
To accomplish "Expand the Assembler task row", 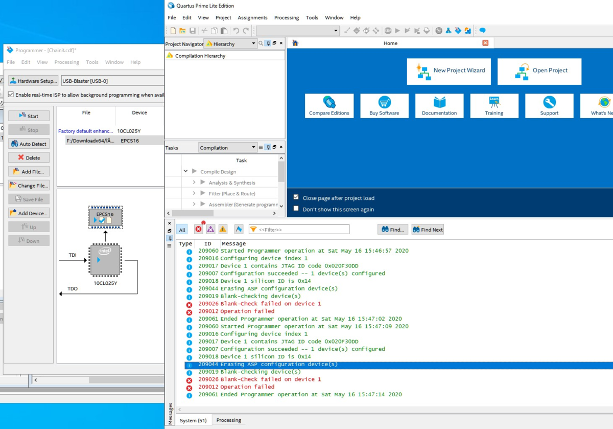I will [x=194, y=205].
